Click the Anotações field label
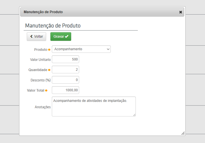205x143 pixels. click(43, 107)
